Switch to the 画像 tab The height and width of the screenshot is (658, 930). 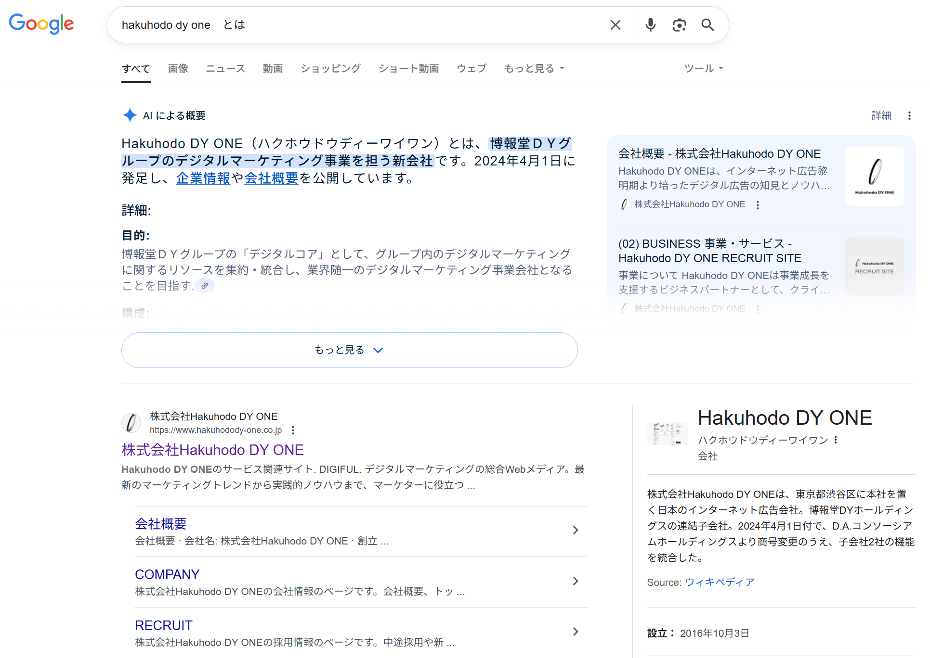[178, 68]
